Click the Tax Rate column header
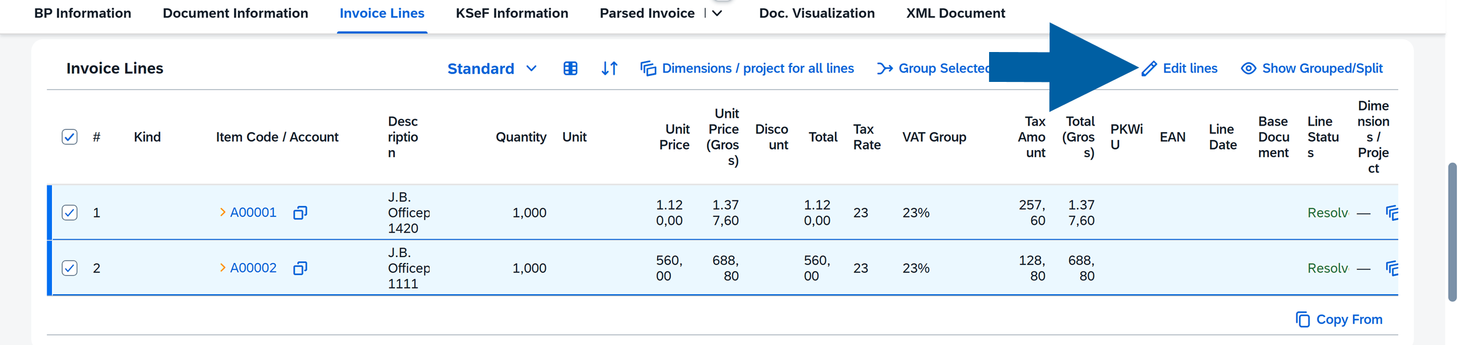This screenshot has width=1460, height=345. pyautogui.click(x=866, y=137)
